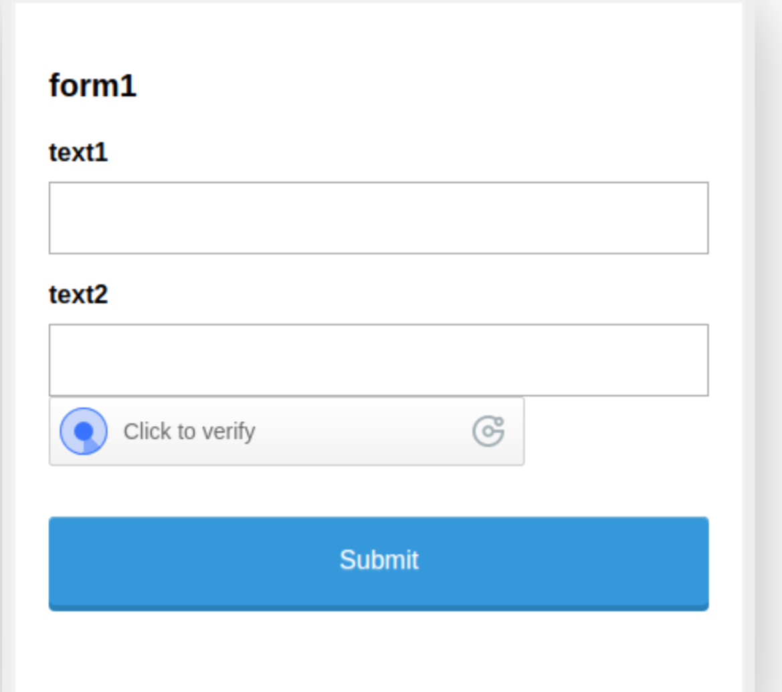Place cursor in the second text box

pyautogui.click(x=379, y=360)
